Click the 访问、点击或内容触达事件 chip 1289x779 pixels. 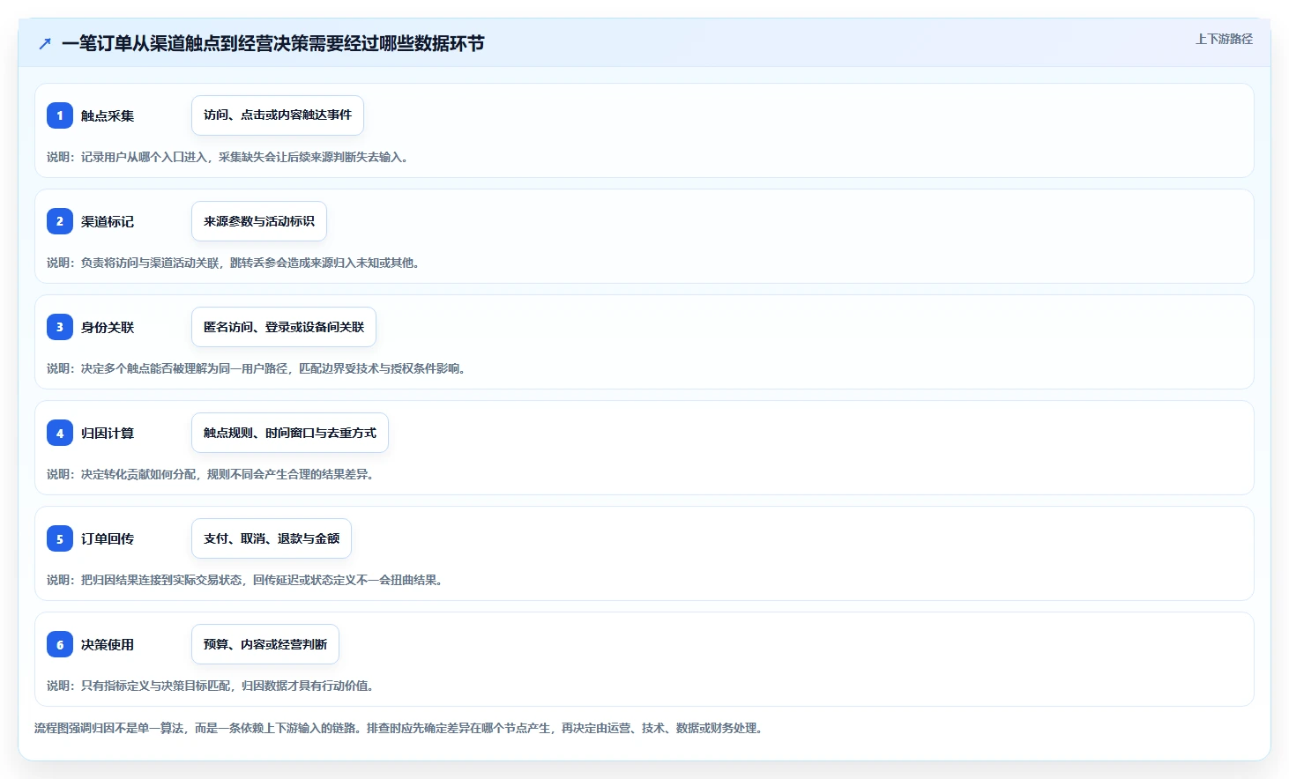(x=278, y=115)
